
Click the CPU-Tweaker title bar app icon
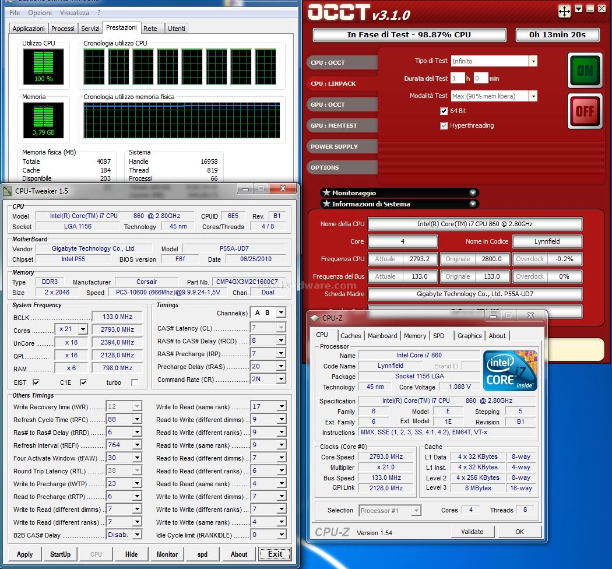(8, 191)
